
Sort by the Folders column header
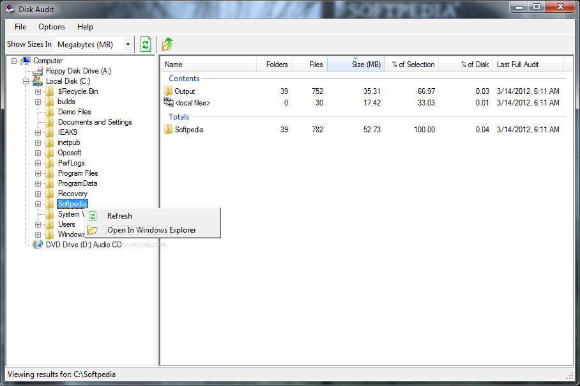coord(274,65)
